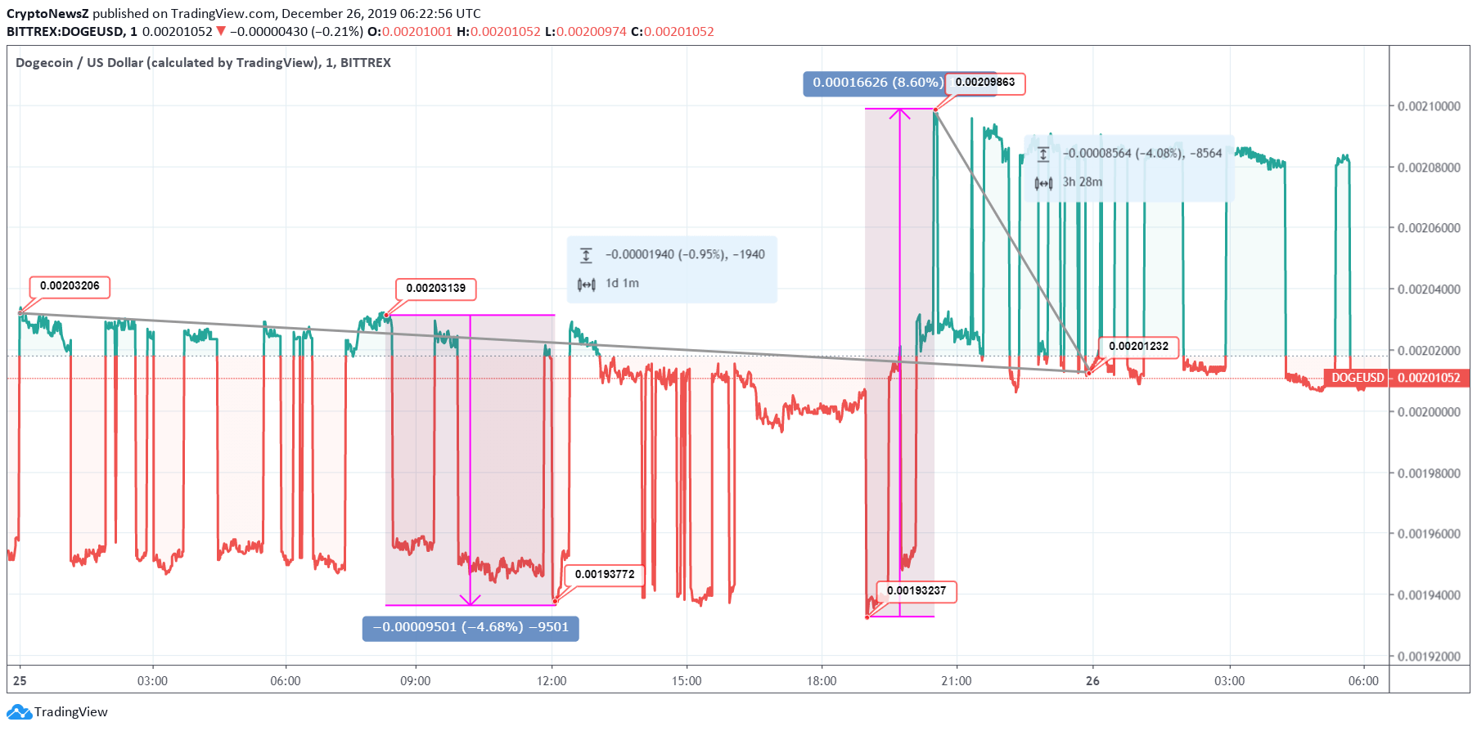Click the BITTREX:DOGEUSD symbol in header
This screenshot has width=1477, height=731.
[x=65, y=32]
